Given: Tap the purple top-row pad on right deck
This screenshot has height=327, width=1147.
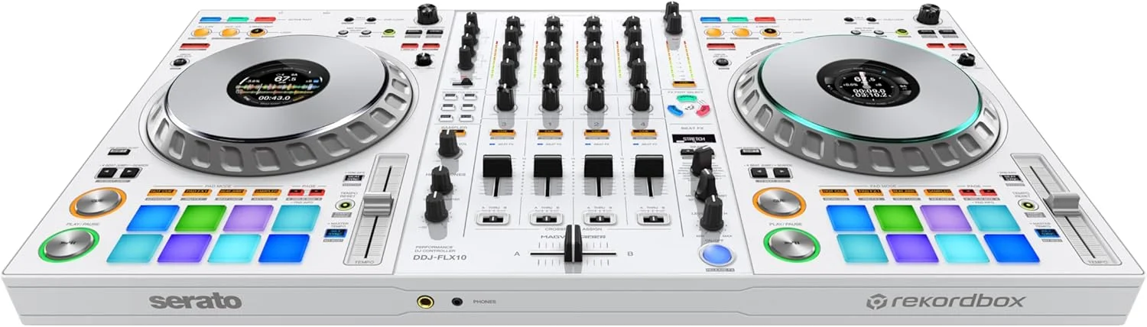Looking at the screenshot, I should 945,218.
